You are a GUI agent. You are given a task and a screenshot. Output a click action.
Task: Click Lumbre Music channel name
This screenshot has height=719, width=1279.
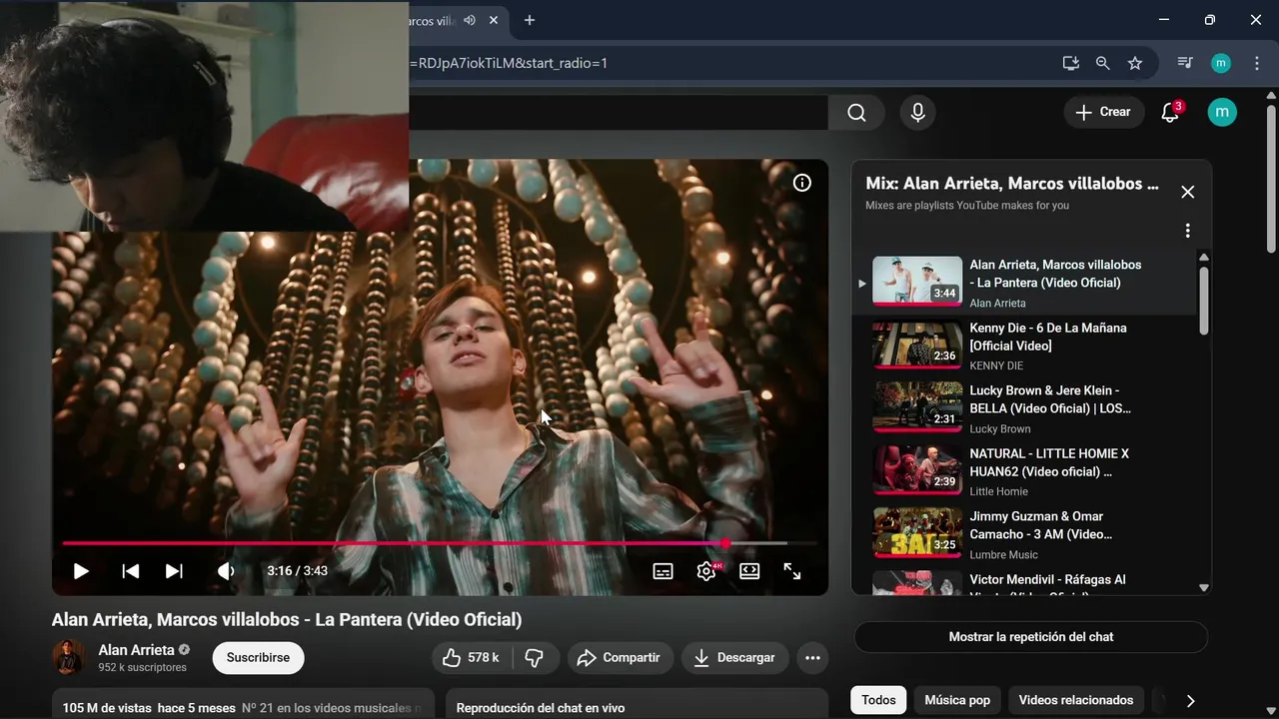[1003, 555]
